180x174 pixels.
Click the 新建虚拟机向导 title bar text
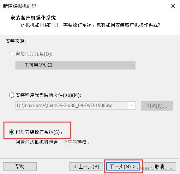pos(20,6)
